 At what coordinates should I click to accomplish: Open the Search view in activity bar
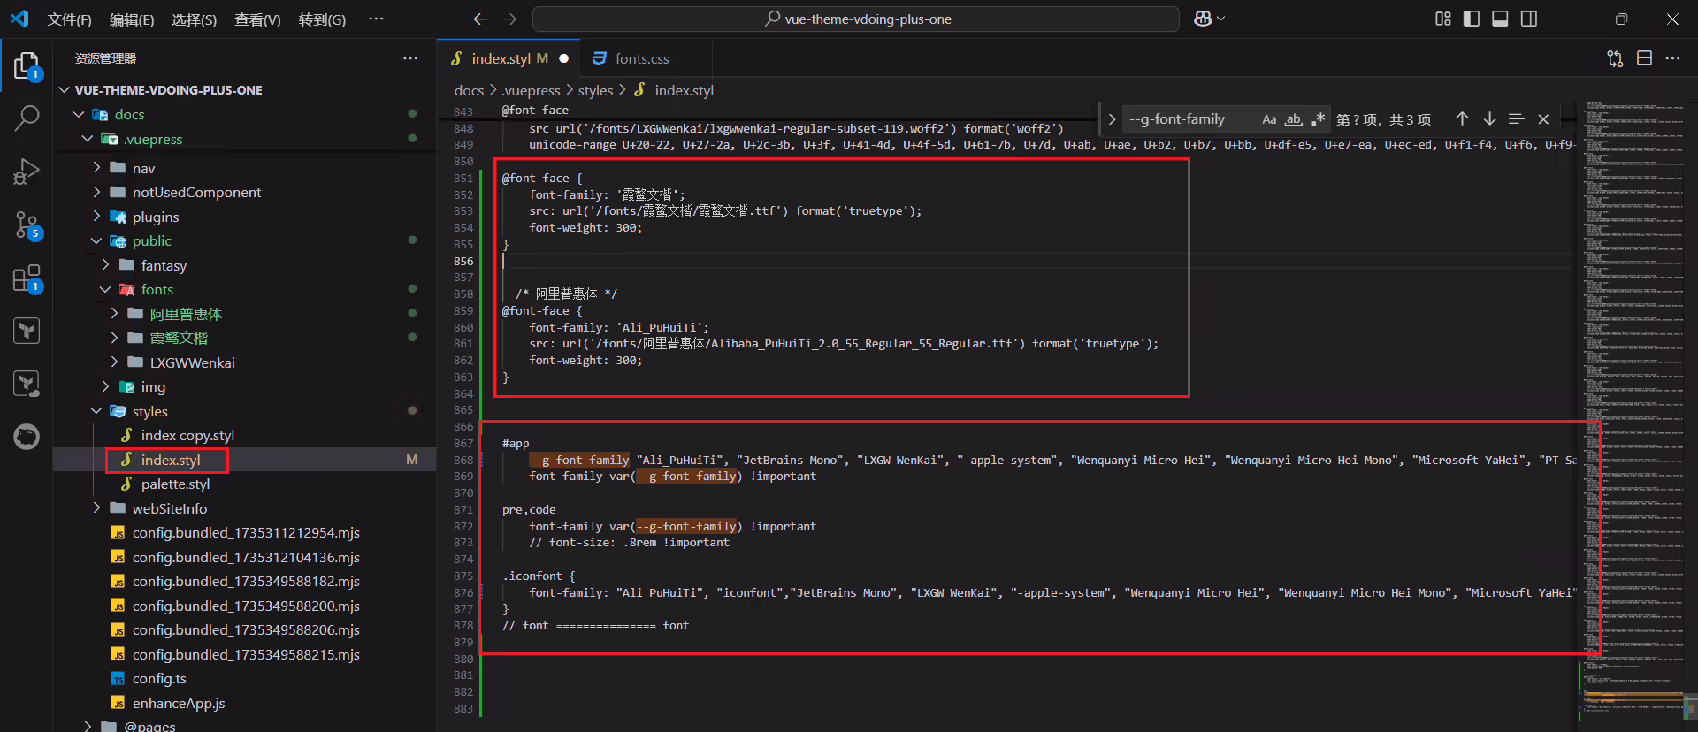[27, 118]
